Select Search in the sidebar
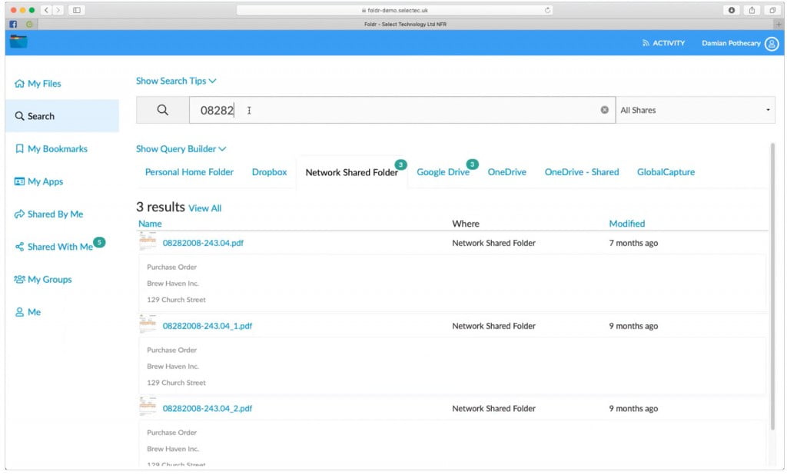 pyautogui.click(x=62, y=116)
